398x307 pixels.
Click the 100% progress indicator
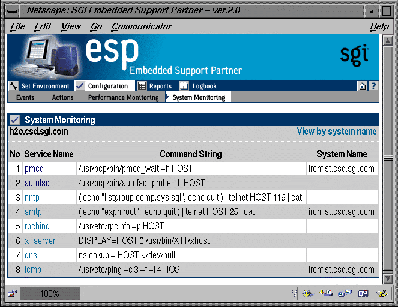tap(50, 294)
